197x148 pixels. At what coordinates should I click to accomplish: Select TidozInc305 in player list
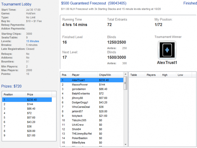[x=92, y=120]
